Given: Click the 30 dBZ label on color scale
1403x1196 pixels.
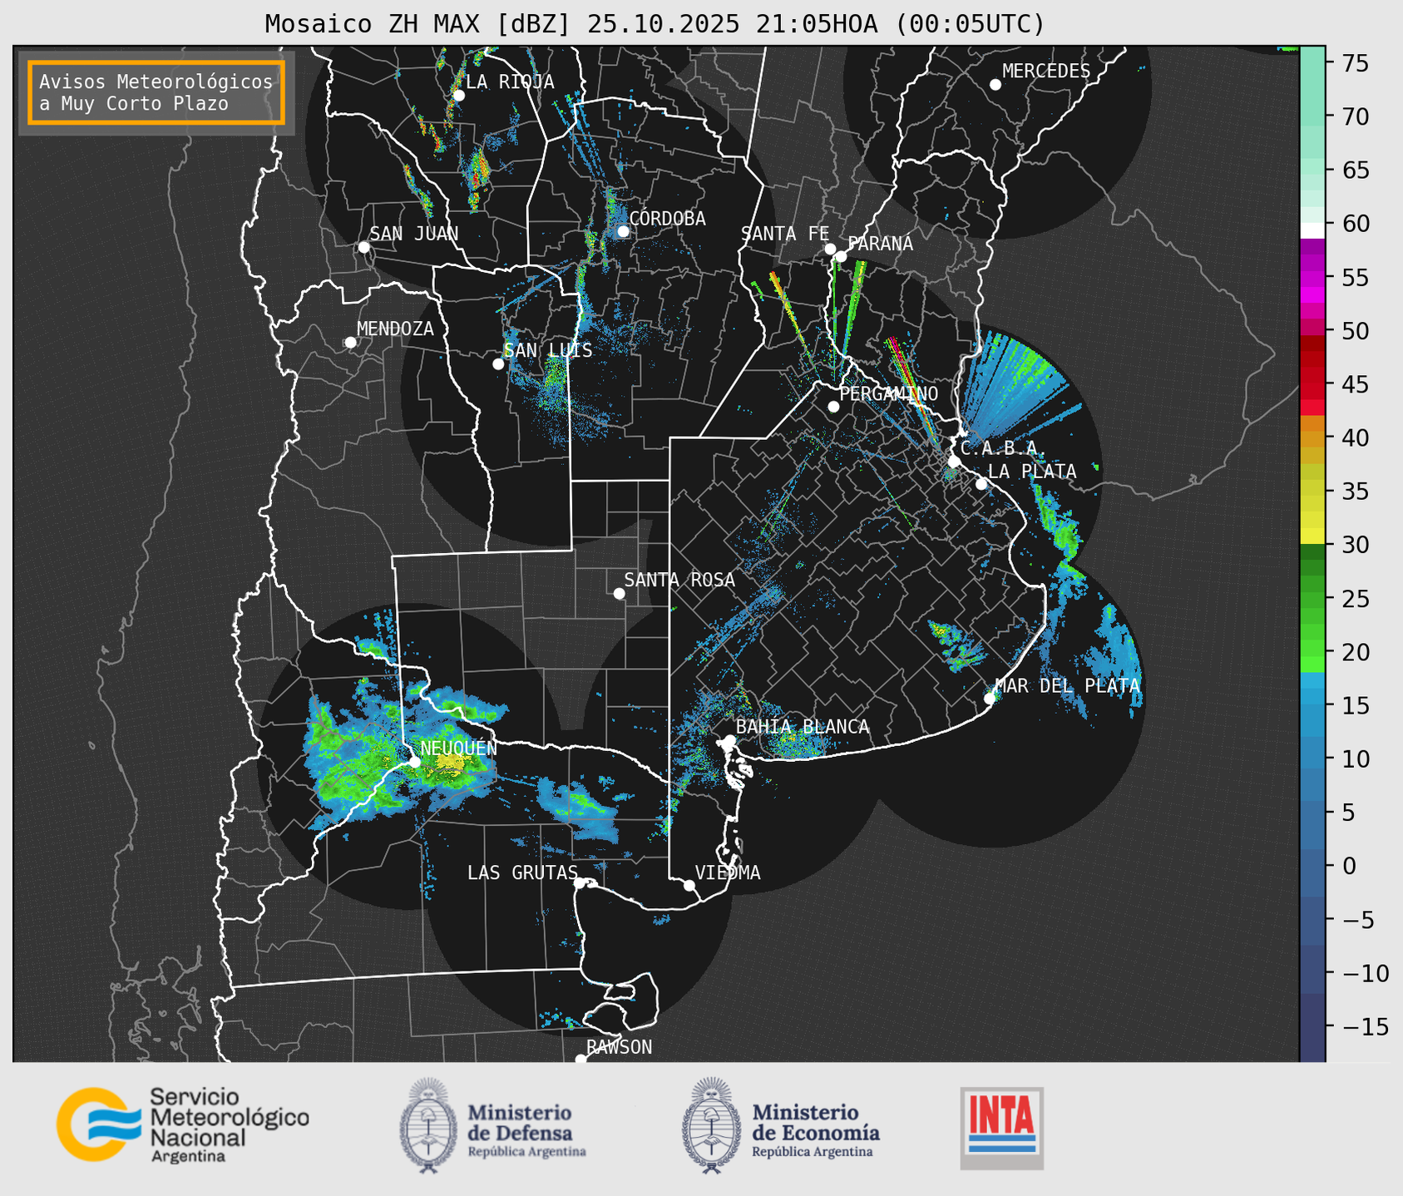Looking at the screenshot, I should click(x=1355, y=545).
